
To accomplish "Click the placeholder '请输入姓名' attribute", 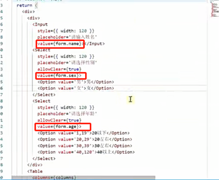I will coord(67,37).
